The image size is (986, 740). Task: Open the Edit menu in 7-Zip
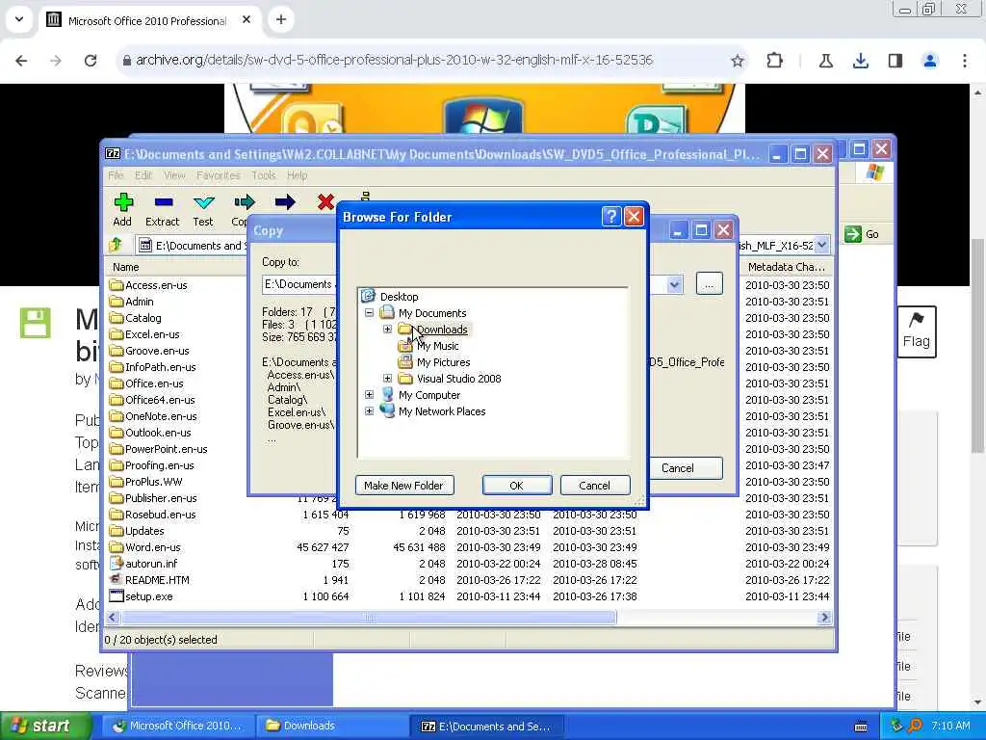click(143, 175)
